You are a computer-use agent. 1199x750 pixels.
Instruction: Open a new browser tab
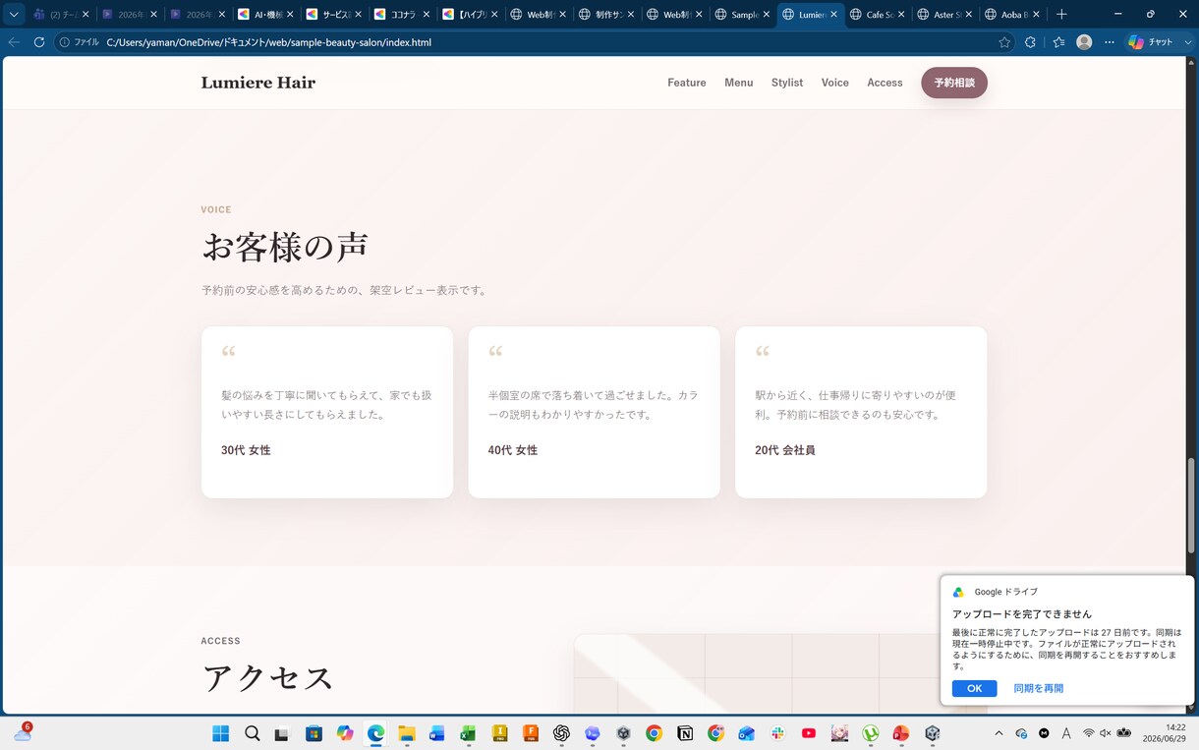coord(1061,15)
